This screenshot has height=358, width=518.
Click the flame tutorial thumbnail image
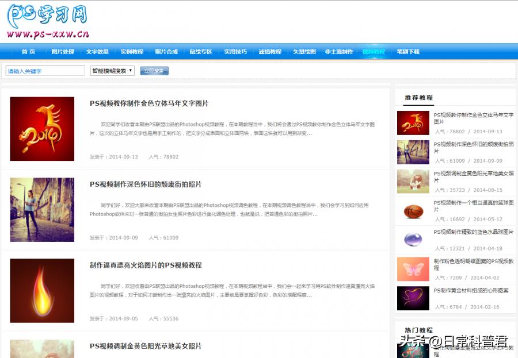41,290
